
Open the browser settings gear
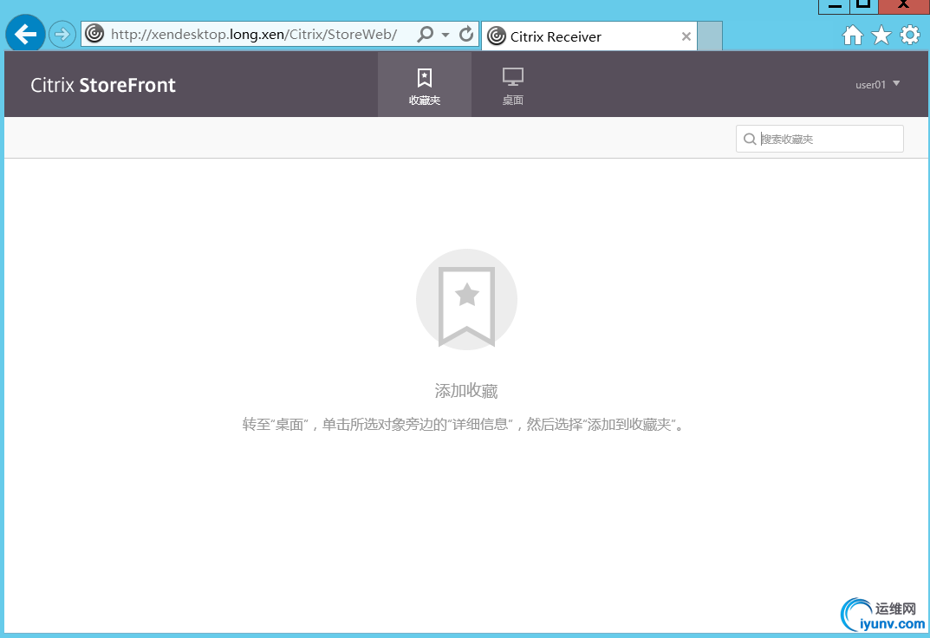(x=910, y=35)
